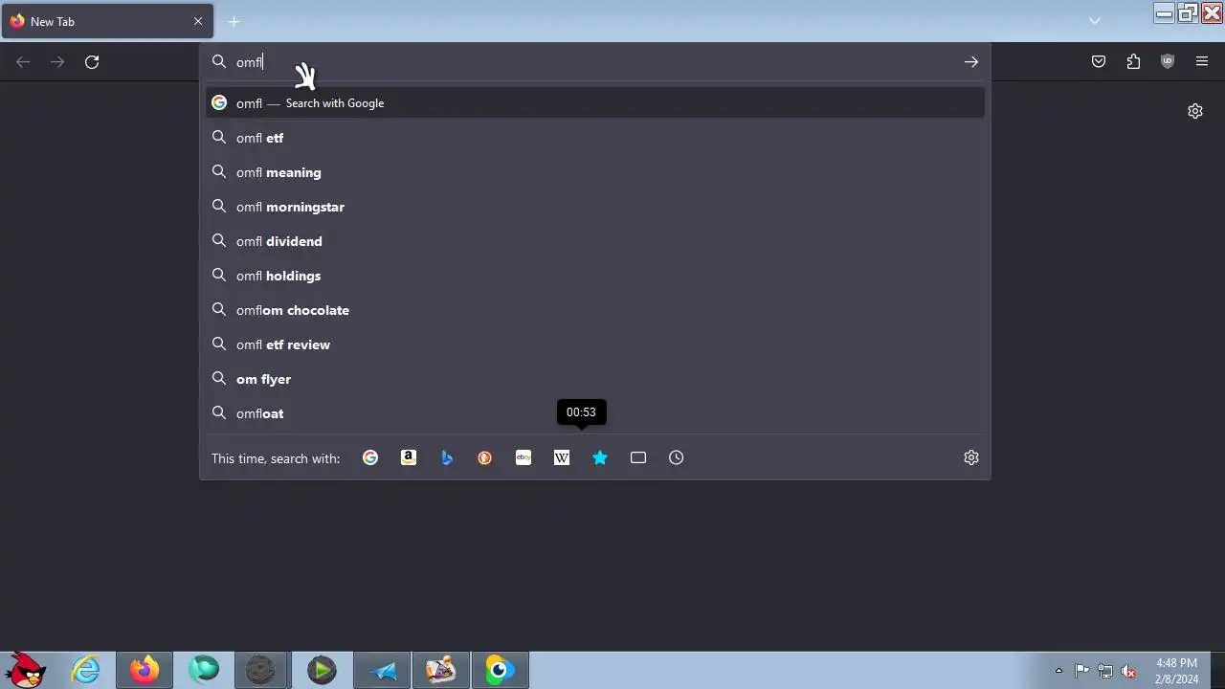This screenshot has height=689, width=1225.
Task: Click the Forward navigation arrow
Action: click(x=57, y=61)
